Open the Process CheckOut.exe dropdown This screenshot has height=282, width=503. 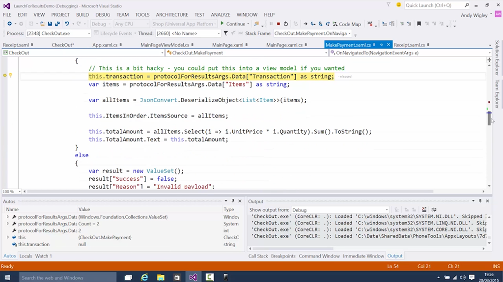click(58, 33)
